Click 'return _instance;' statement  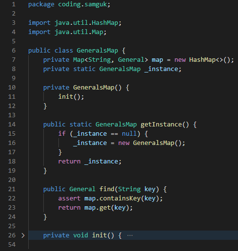90,161
